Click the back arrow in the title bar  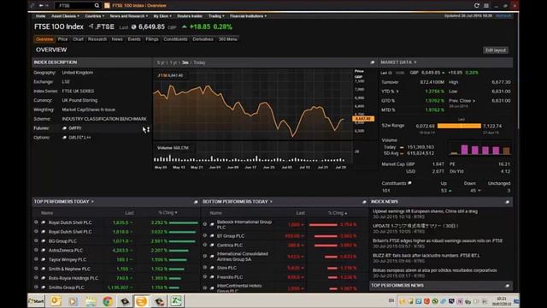pos(41,6)
